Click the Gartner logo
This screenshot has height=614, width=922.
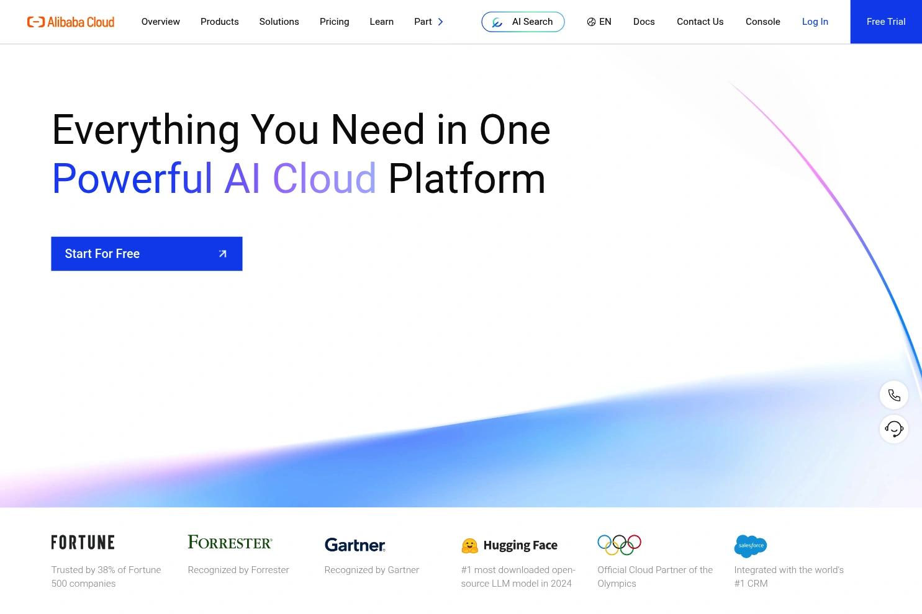pos(355,545)
